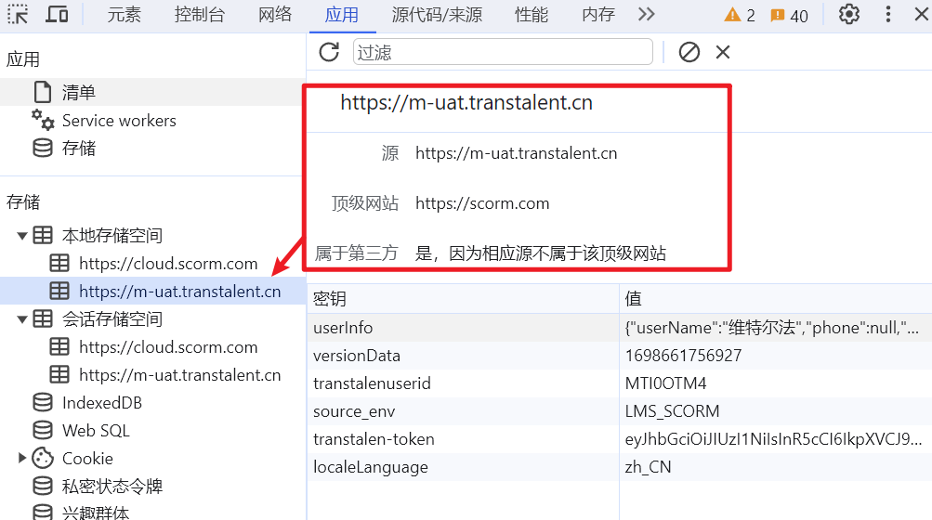Show more tabs with the double chevron
This screenshot has height=520, width=932.
pos(646,14)
